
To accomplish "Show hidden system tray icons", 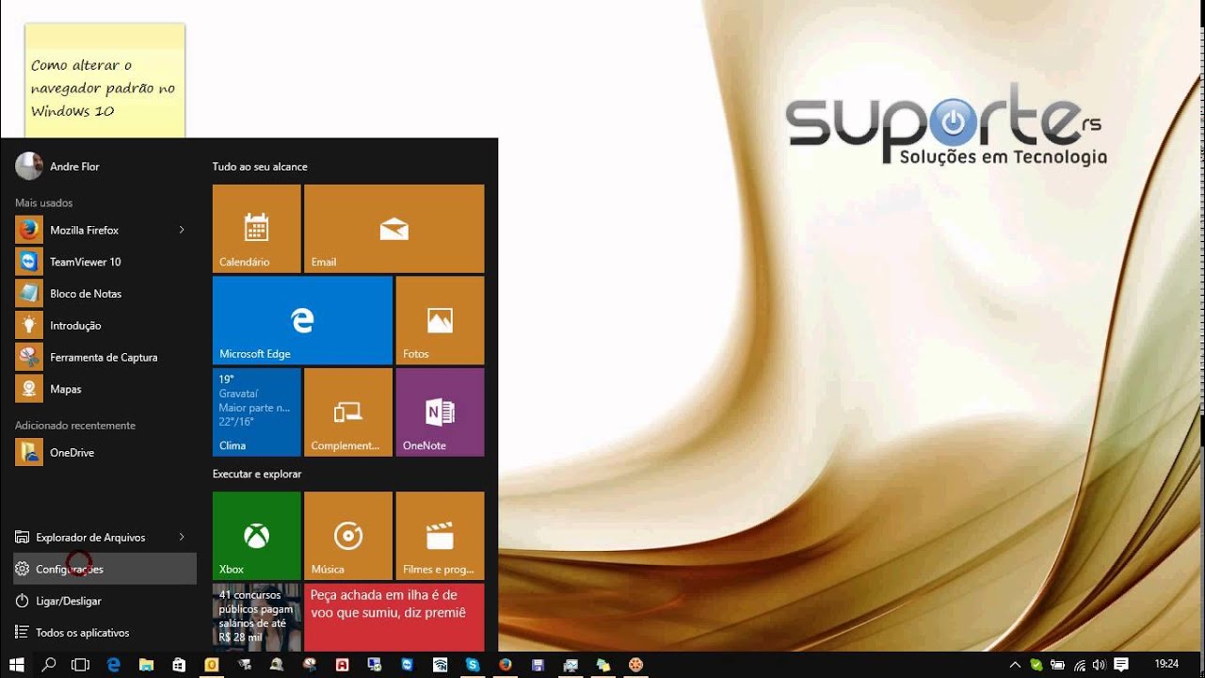I will 1015,664.
